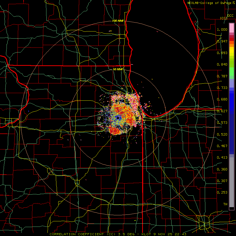Select the 0.840 scale value
Viewport: 236px width, 236px height.
pyautogui.click(x=222, y=65)
